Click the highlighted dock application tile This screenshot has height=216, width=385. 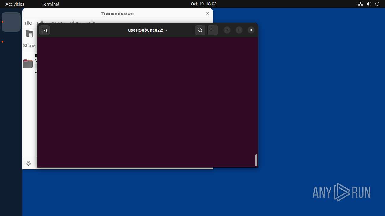[11, 22]
